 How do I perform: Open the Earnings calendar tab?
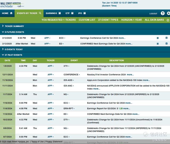(x=53, y=13)
